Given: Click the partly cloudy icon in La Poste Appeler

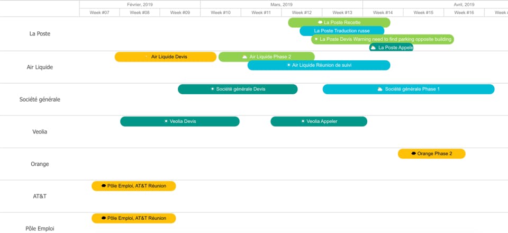Looking at the screenshot, I should point(373,48).
